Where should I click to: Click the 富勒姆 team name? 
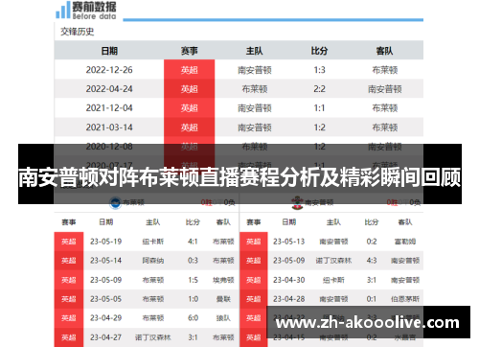click(405, 242)
